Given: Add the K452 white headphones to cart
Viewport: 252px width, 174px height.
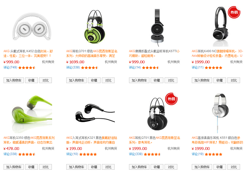Looking at the screenshot, I should point(14,80).
